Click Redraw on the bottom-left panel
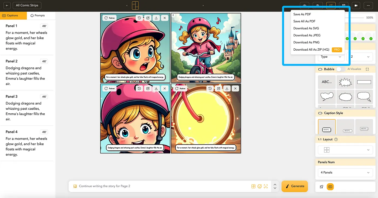Screen dimensions: 378x198 (109, 88)
